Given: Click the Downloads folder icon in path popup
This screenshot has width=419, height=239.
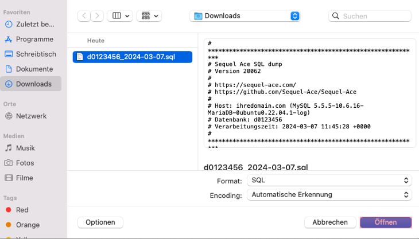Looking at the screenshot, I should coord(198,16).
